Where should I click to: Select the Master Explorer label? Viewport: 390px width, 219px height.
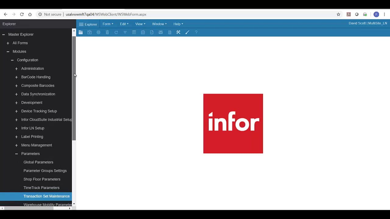(21, 34)
